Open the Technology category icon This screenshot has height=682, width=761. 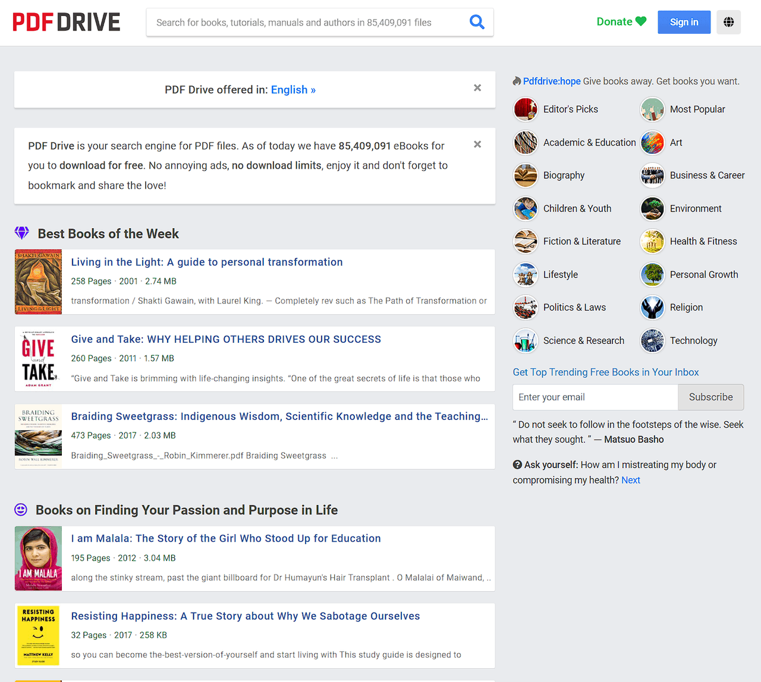pyautogui.click(x=652, y=340)
